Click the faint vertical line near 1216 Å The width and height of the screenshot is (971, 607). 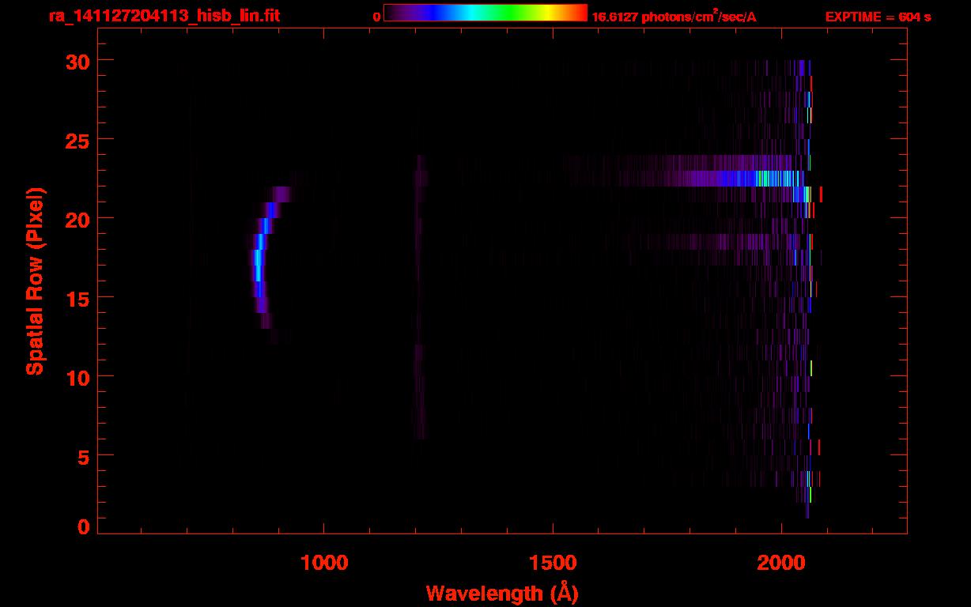(419, 296)
